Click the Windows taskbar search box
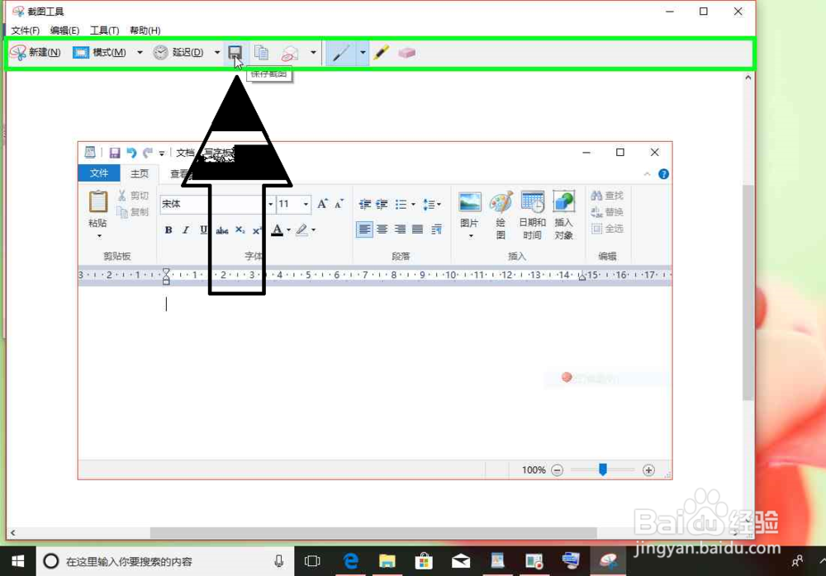Image resolution: width=826 pixels, height=576 pixels. [164, 561]
